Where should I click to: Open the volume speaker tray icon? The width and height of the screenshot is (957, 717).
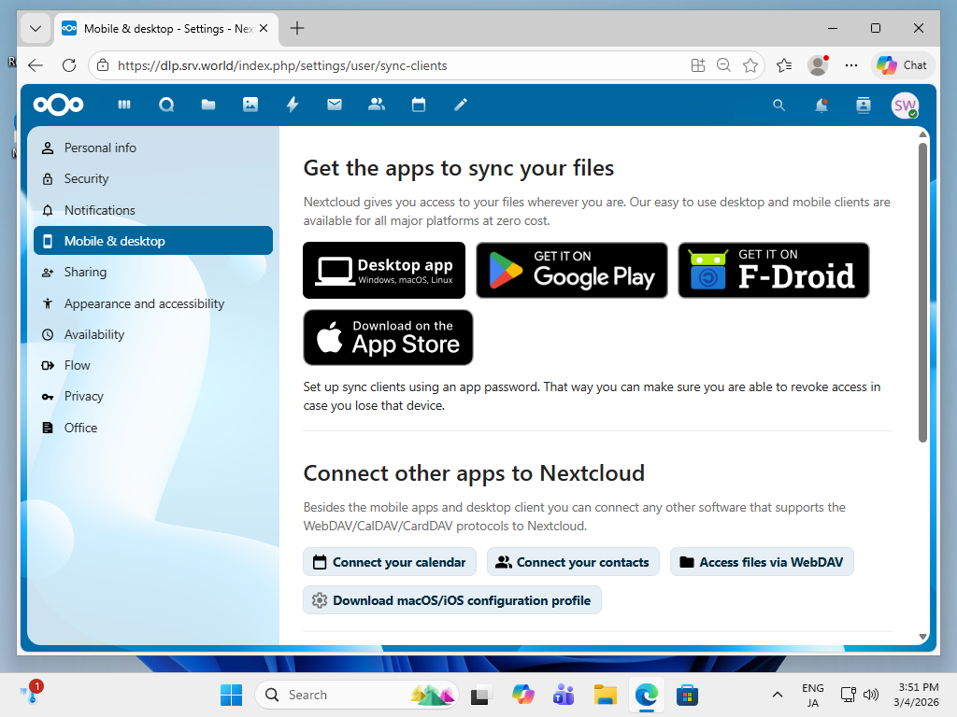point(872,695)
